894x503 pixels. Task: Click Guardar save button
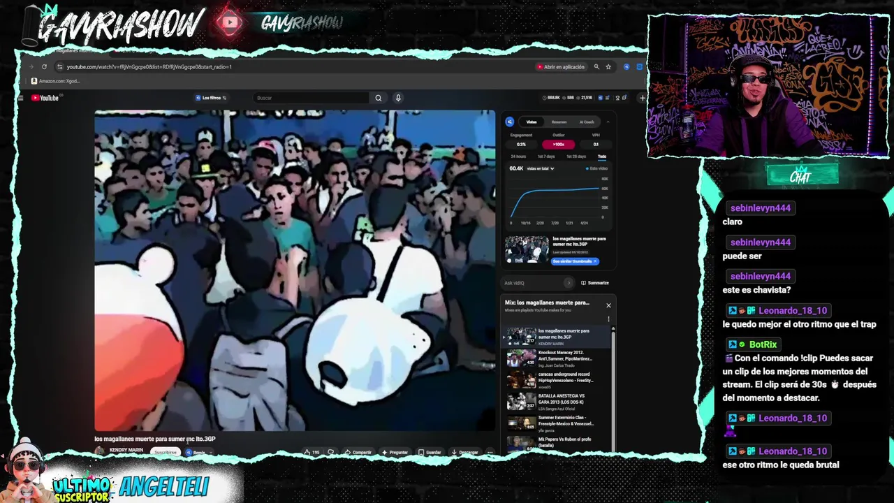[430, 452]
